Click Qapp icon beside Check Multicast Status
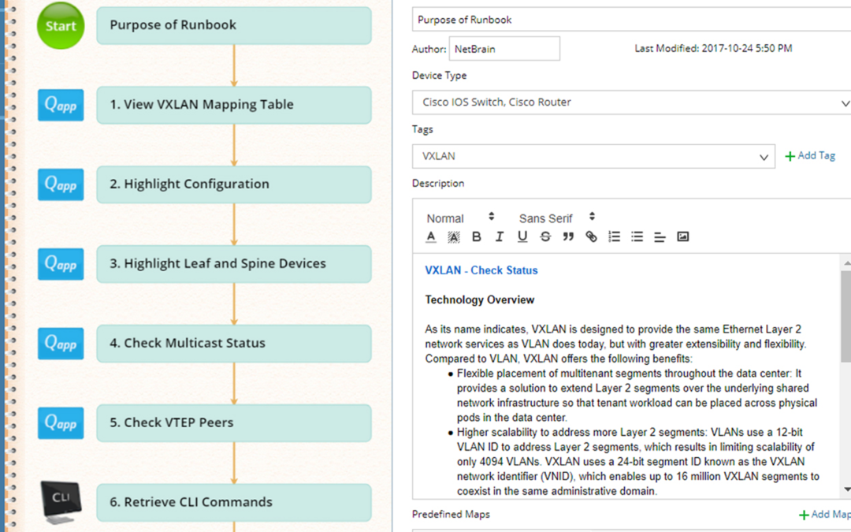This screenshot has width=851, height=532. coord(61,344)
